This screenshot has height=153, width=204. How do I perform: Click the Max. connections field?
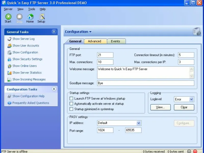[105, 62]
